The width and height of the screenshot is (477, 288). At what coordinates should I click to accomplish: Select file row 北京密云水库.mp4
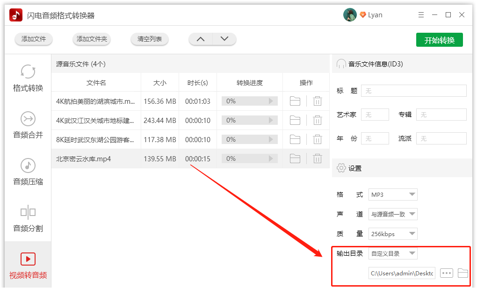190,158
